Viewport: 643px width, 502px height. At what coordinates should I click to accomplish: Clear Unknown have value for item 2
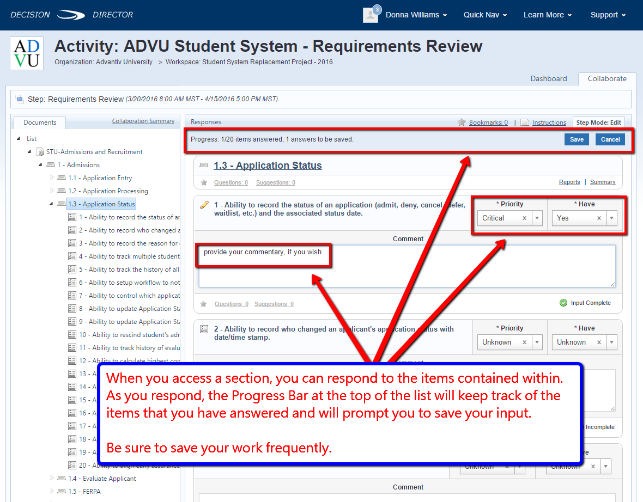pos(599,342)
